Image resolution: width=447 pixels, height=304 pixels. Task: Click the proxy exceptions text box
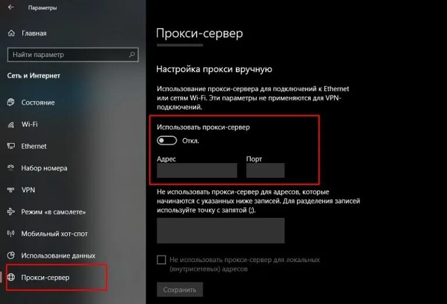[221, 231]
